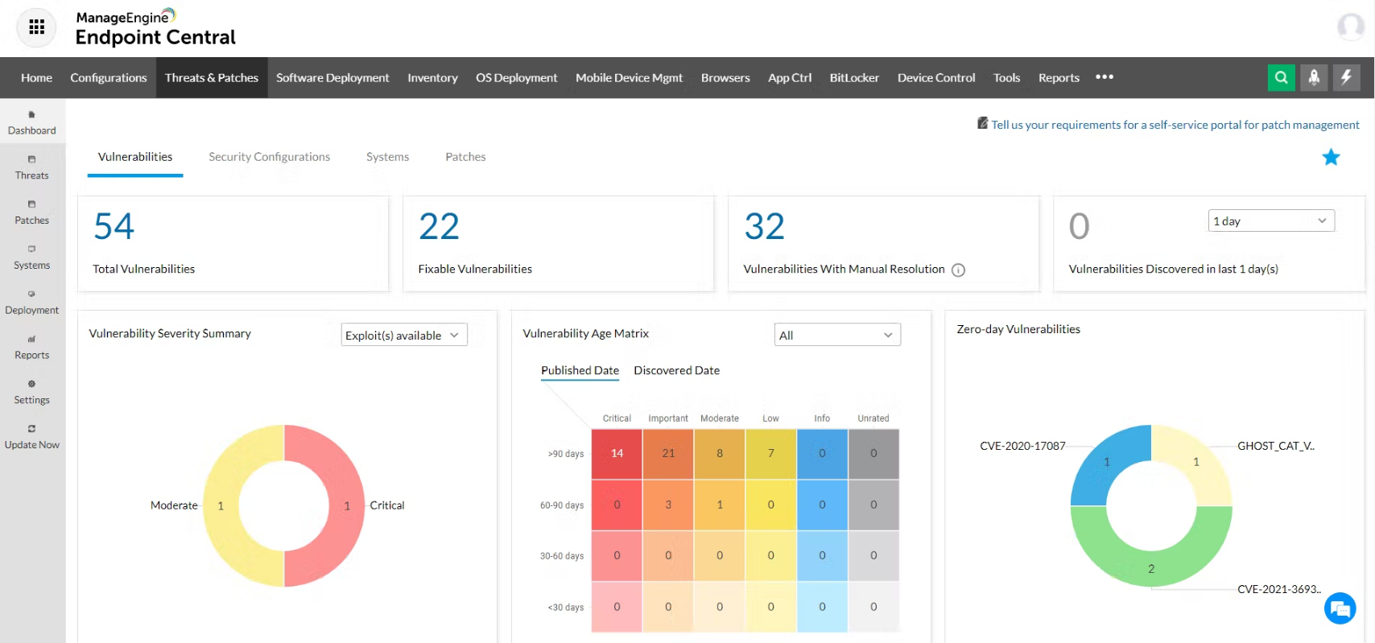Open Software Deployment menu
Screen dimensions: 1375x643
pyautogui.click(x=332, y=77)
